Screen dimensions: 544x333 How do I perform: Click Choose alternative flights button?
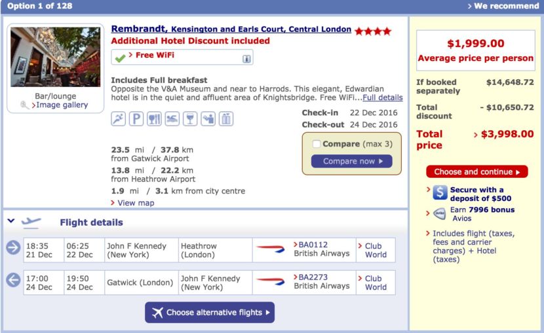(210, 312)
